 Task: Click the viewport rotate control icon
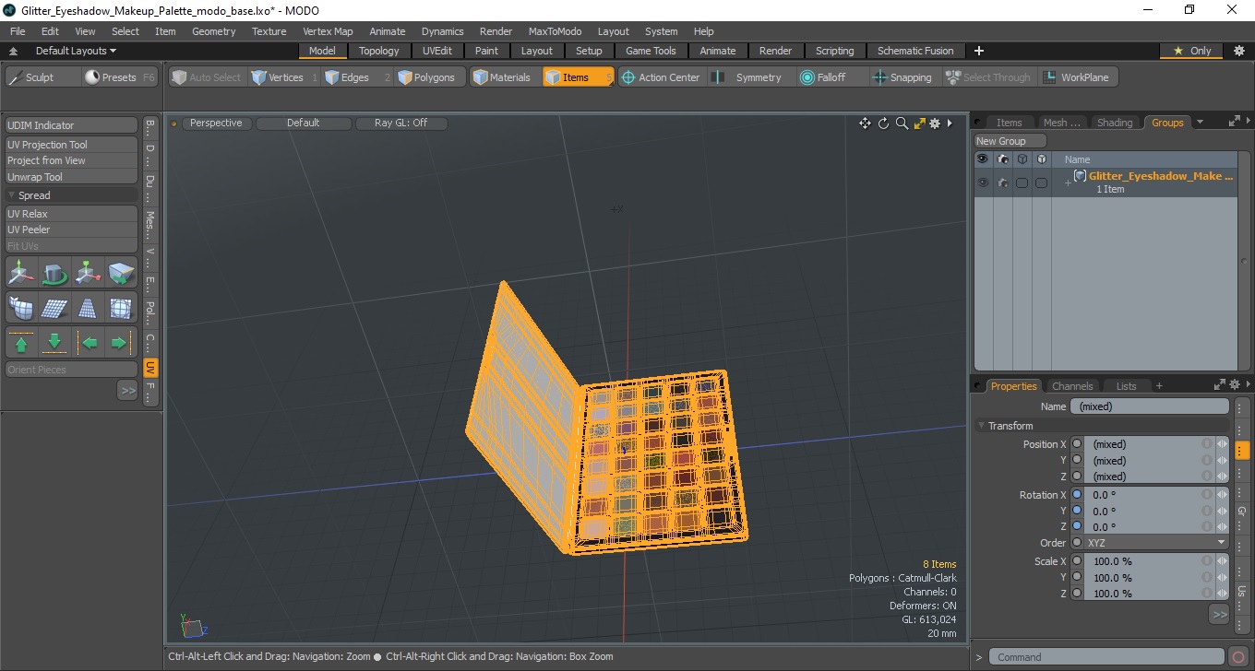pyautogui.click(x=883, y=124)
